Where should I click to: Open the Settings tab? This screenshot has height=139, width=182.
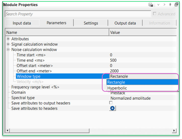91,23
